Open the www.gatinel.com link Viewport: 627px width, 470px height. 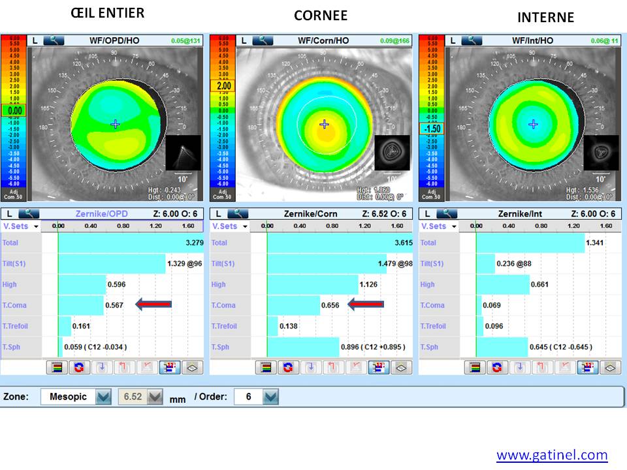pos(552,455)
